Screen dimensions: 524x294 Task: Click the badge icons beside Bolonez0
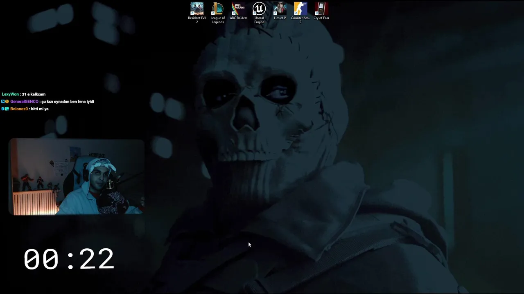5,109
